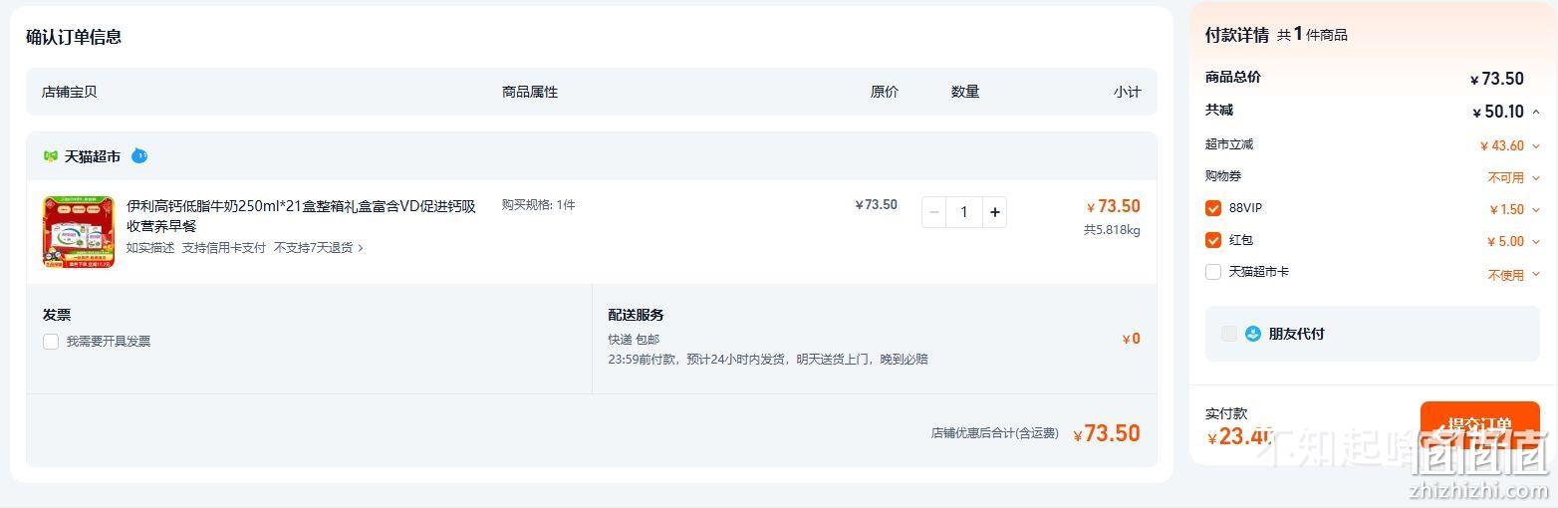Open the 伊利高钙低脂牛奶 product title link

point(301,216)
